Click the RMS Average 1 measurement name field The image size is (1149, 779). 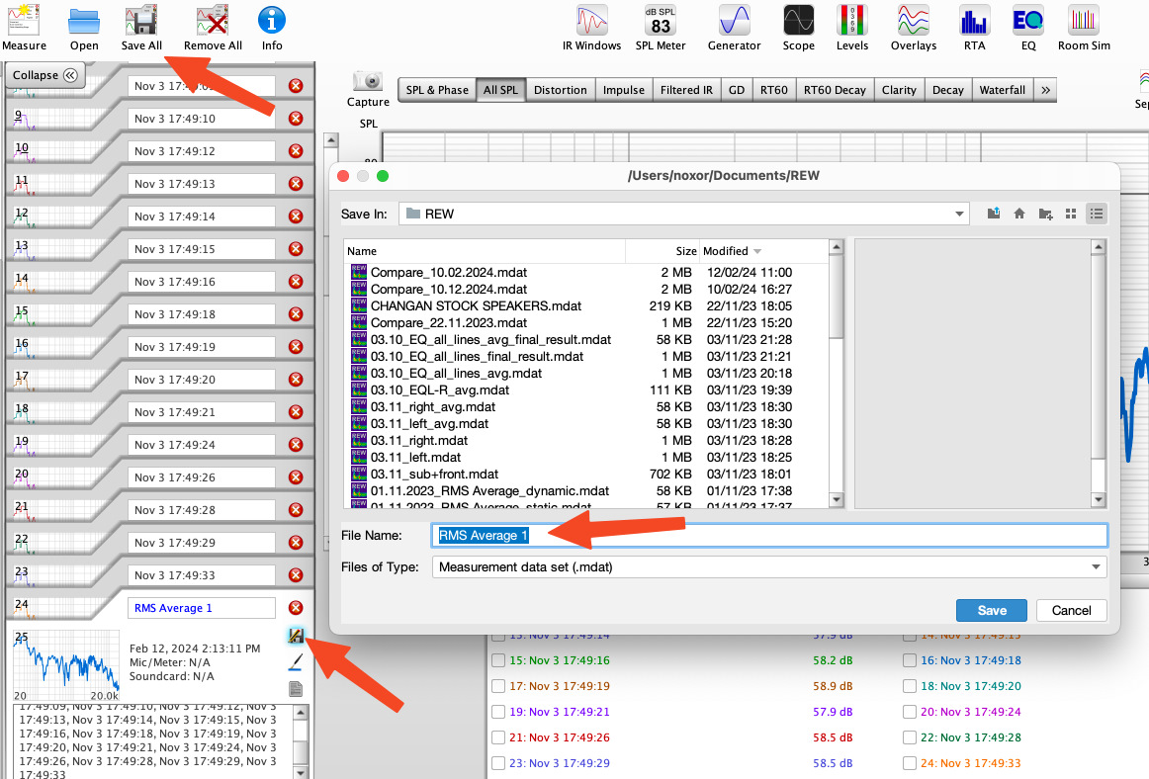pos(202,608)
